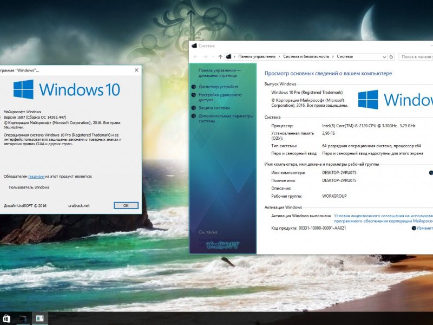The width and height of the screenshot is (433, 325).
Task: Click the product ID 00331-10000-00001-AA021
Action: (322, 228)
